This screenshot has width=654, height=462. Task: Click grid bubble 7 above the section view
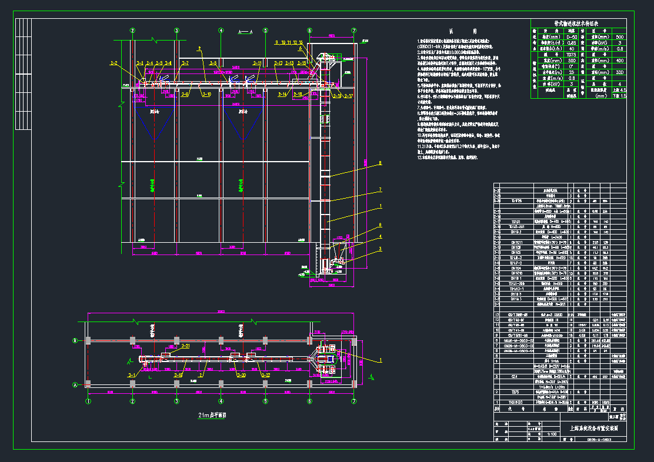[x=353, y=31]
